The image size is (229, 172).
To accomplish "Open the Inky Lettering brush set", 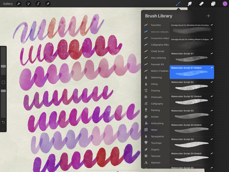I will [158, 58].
